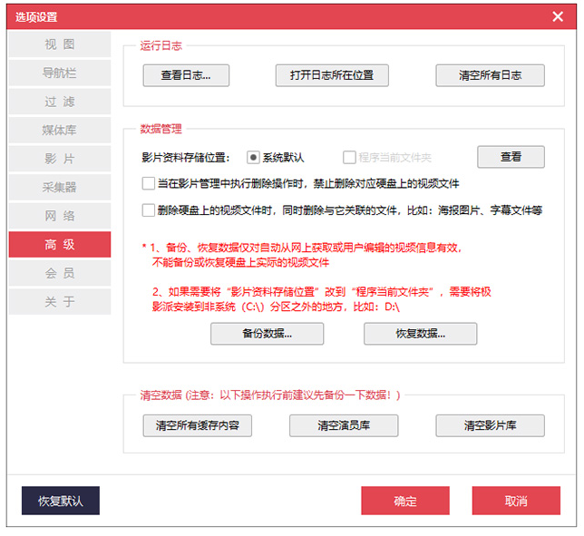This screenshot has width=584, height=536.
Task: Open the 媒体库 settings tab
Action: [x=60, y=130]
